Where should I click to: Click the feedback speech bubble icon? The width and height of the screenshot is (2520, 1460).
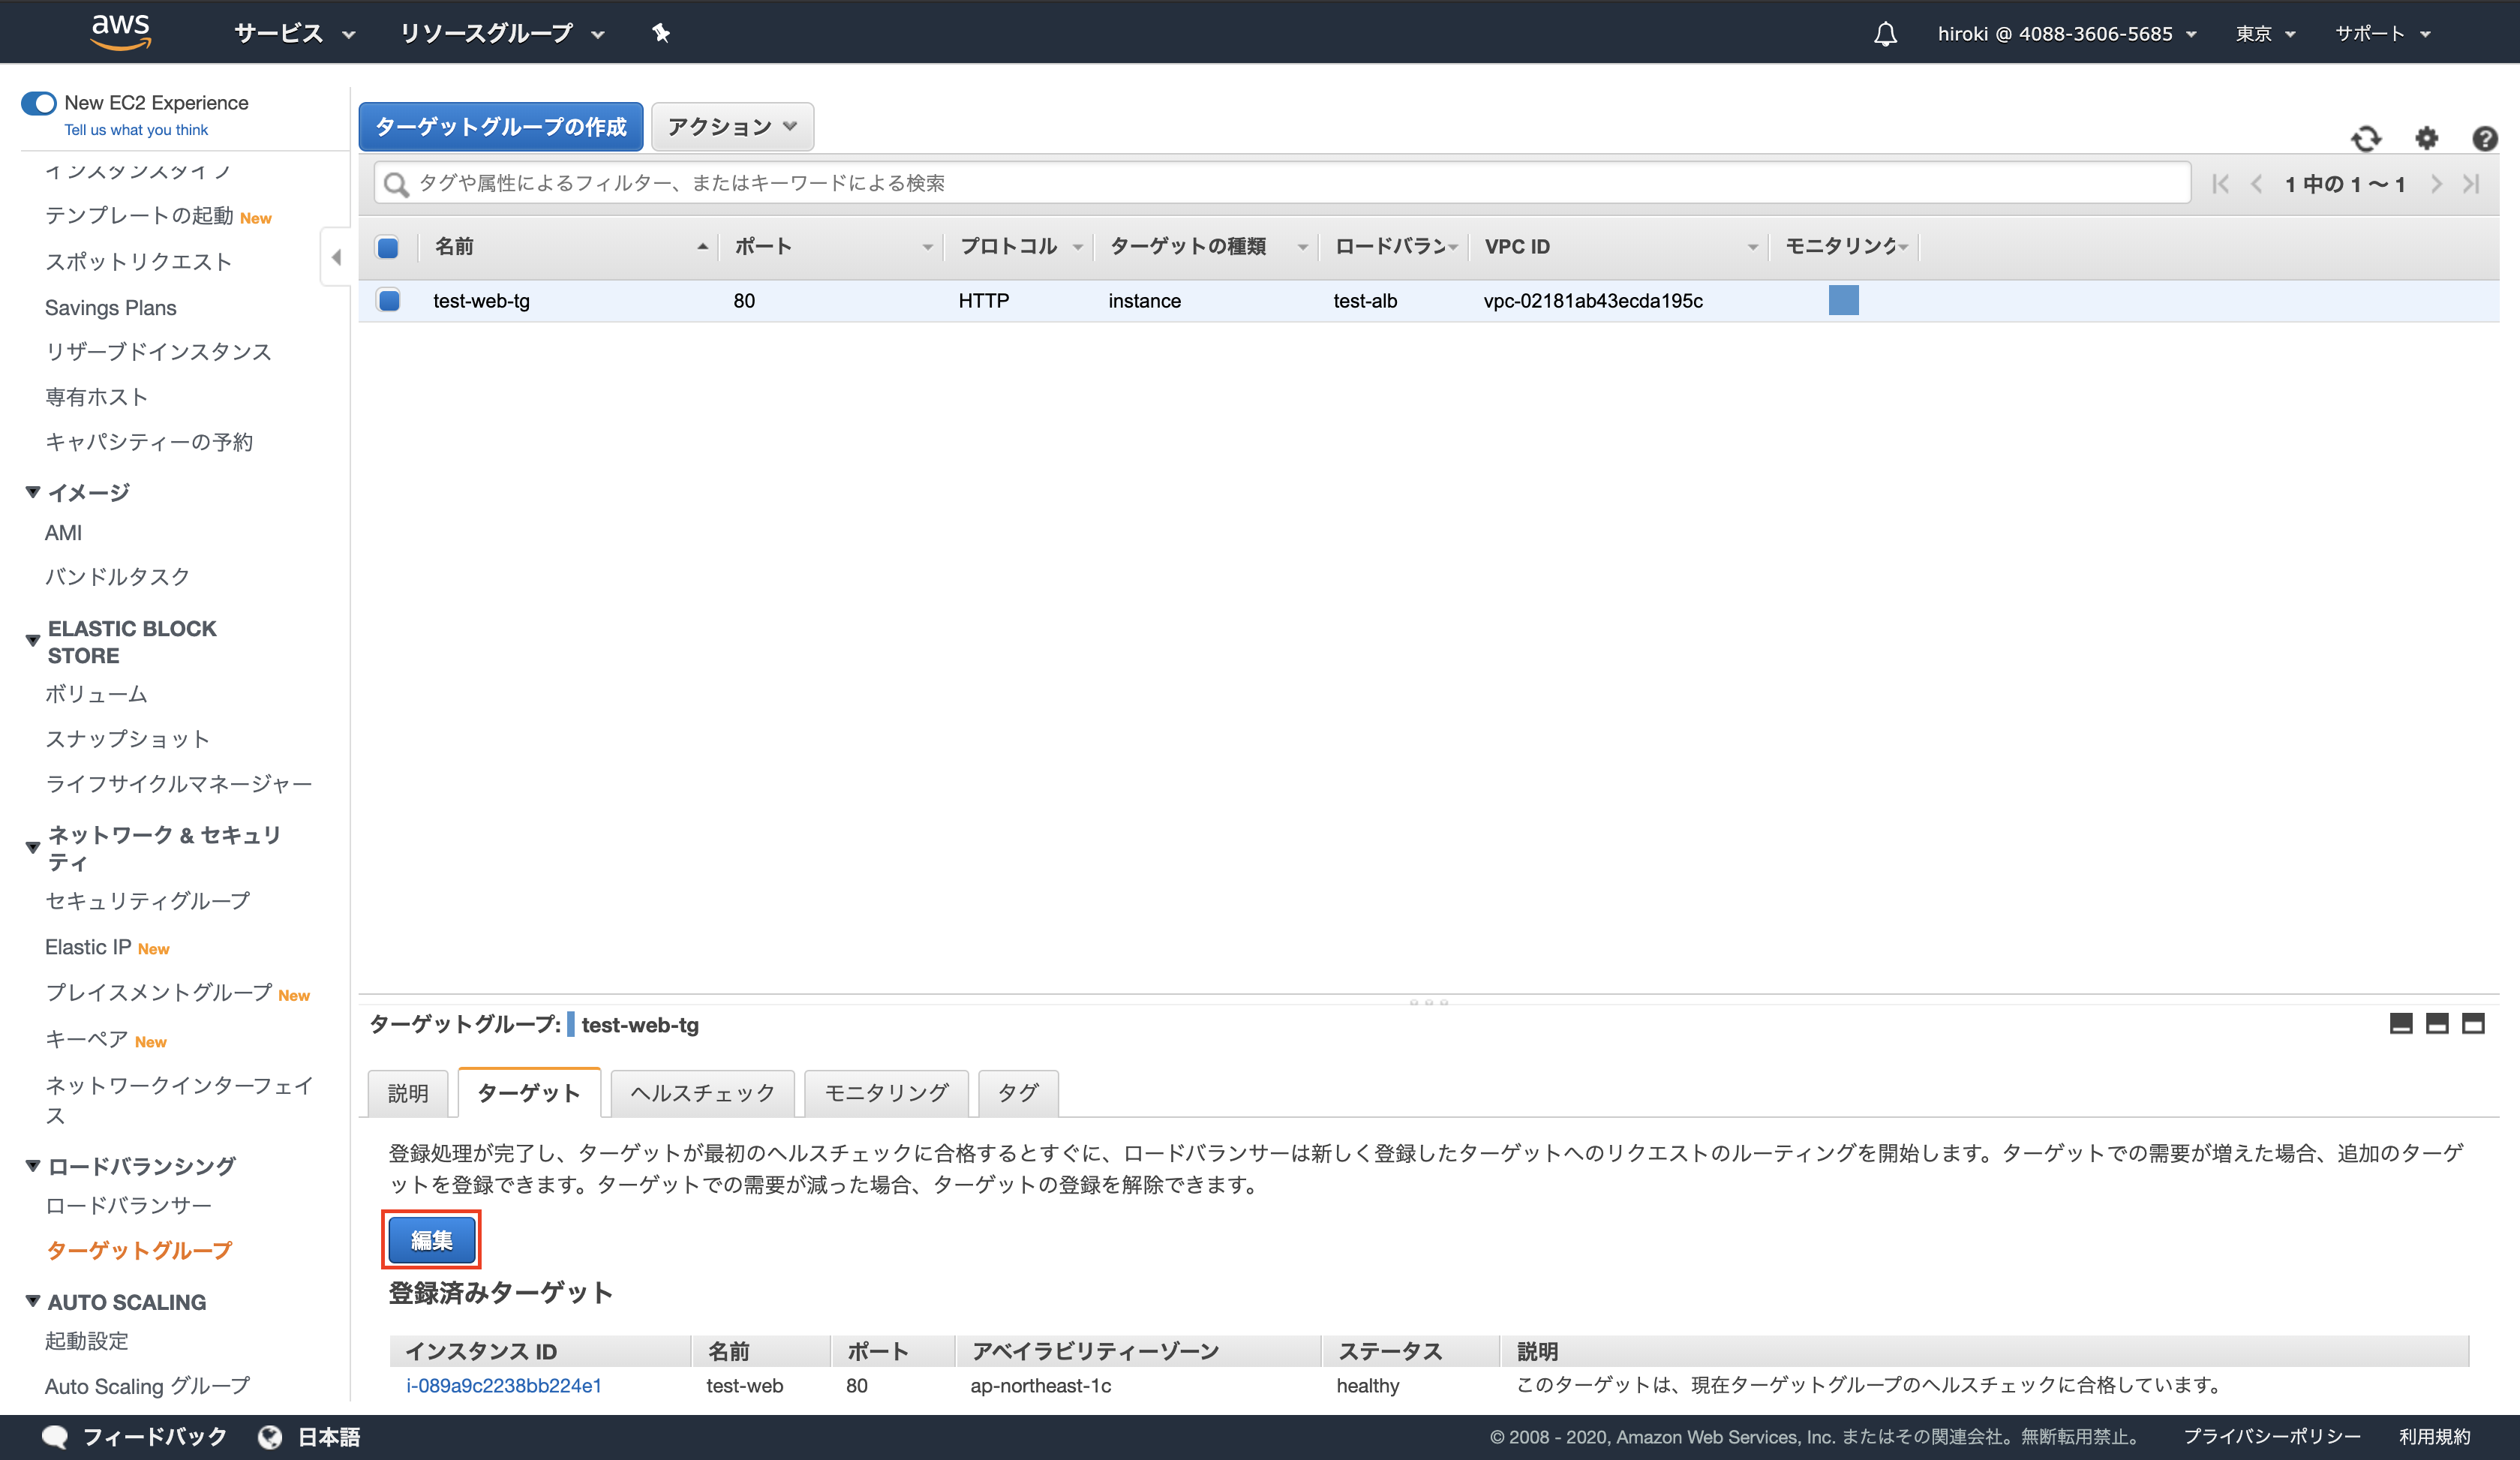(x=56, y=1436)
